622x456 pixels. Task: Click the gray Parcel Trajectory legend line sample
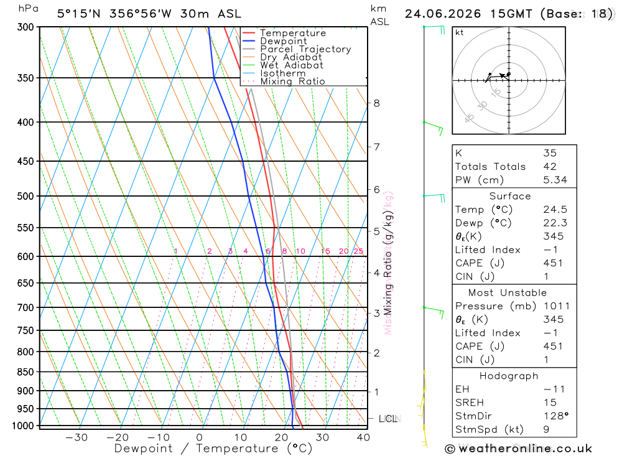pos(249,49)
